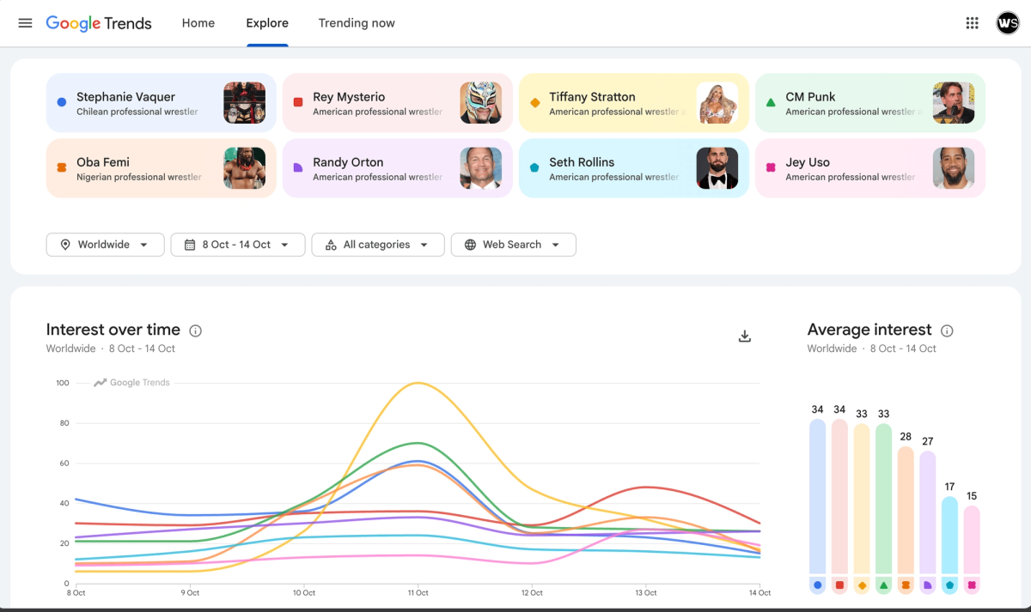Click the blue circle legend icon under the first bar
1031x612 pixels.
coord(817,585)
